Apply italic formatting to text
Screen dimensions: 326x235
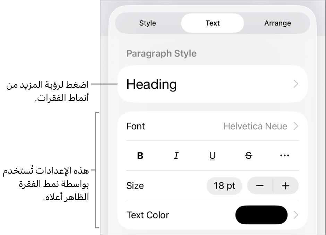(176, 156)
